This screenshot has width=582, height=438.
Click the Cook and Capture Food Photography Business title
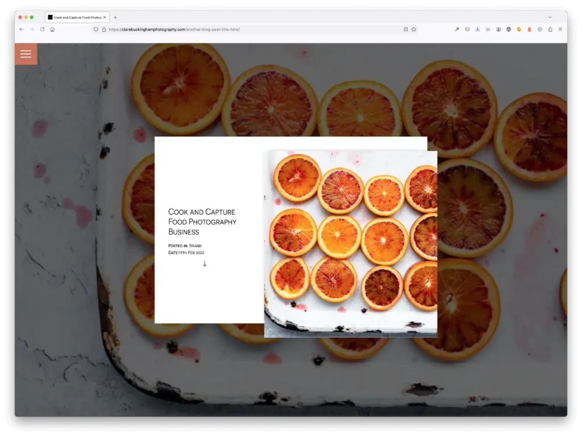pyautogui.click(x=202, y=222)
